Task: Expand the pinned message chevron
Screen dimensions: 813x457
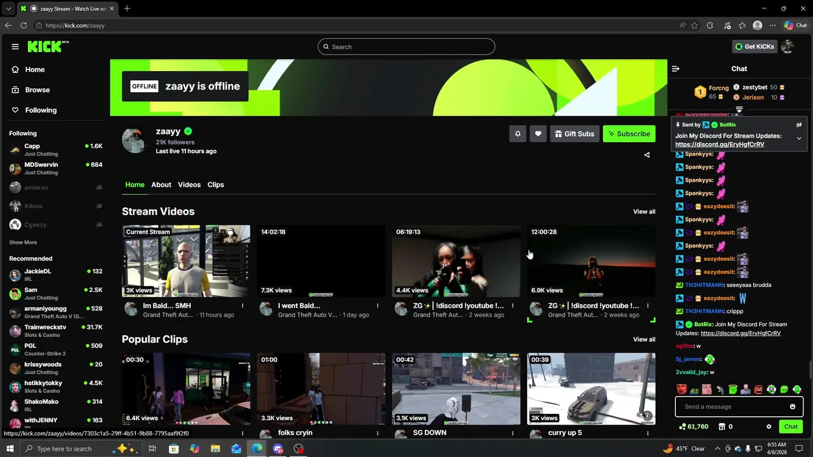Action: [x=799, y=138]
